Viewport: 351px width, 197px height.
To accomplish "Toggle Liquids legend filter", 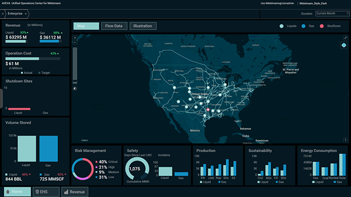I will click(x=288, y=26).
